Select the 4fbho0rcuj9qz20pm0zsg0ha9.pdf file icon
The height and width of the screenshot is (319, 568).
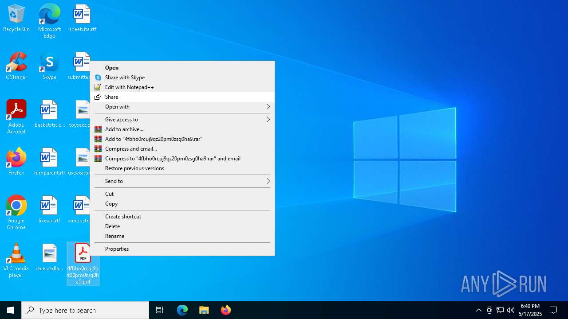click(83, 264)
